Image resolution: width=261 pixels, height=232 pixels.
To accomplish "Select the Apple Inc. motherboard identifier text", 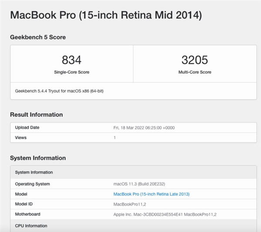I will (x=165, y=215).
